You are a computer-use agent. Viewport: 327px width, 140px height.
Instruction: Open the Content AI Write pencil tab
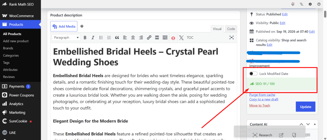(x=281, y=135)
